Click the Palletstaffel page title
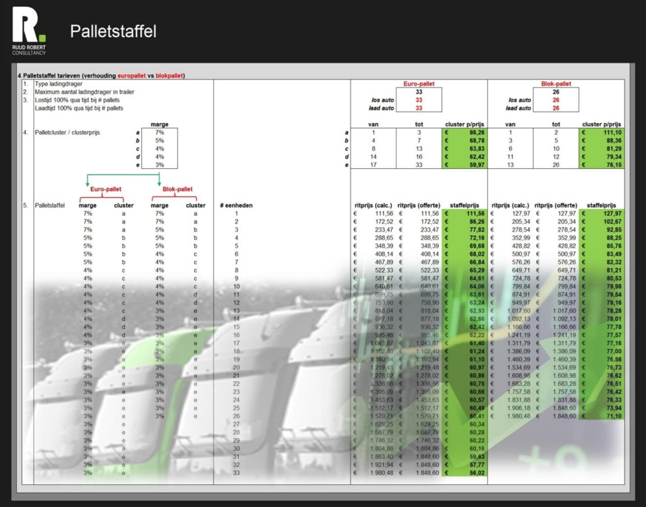 point(113,31)
